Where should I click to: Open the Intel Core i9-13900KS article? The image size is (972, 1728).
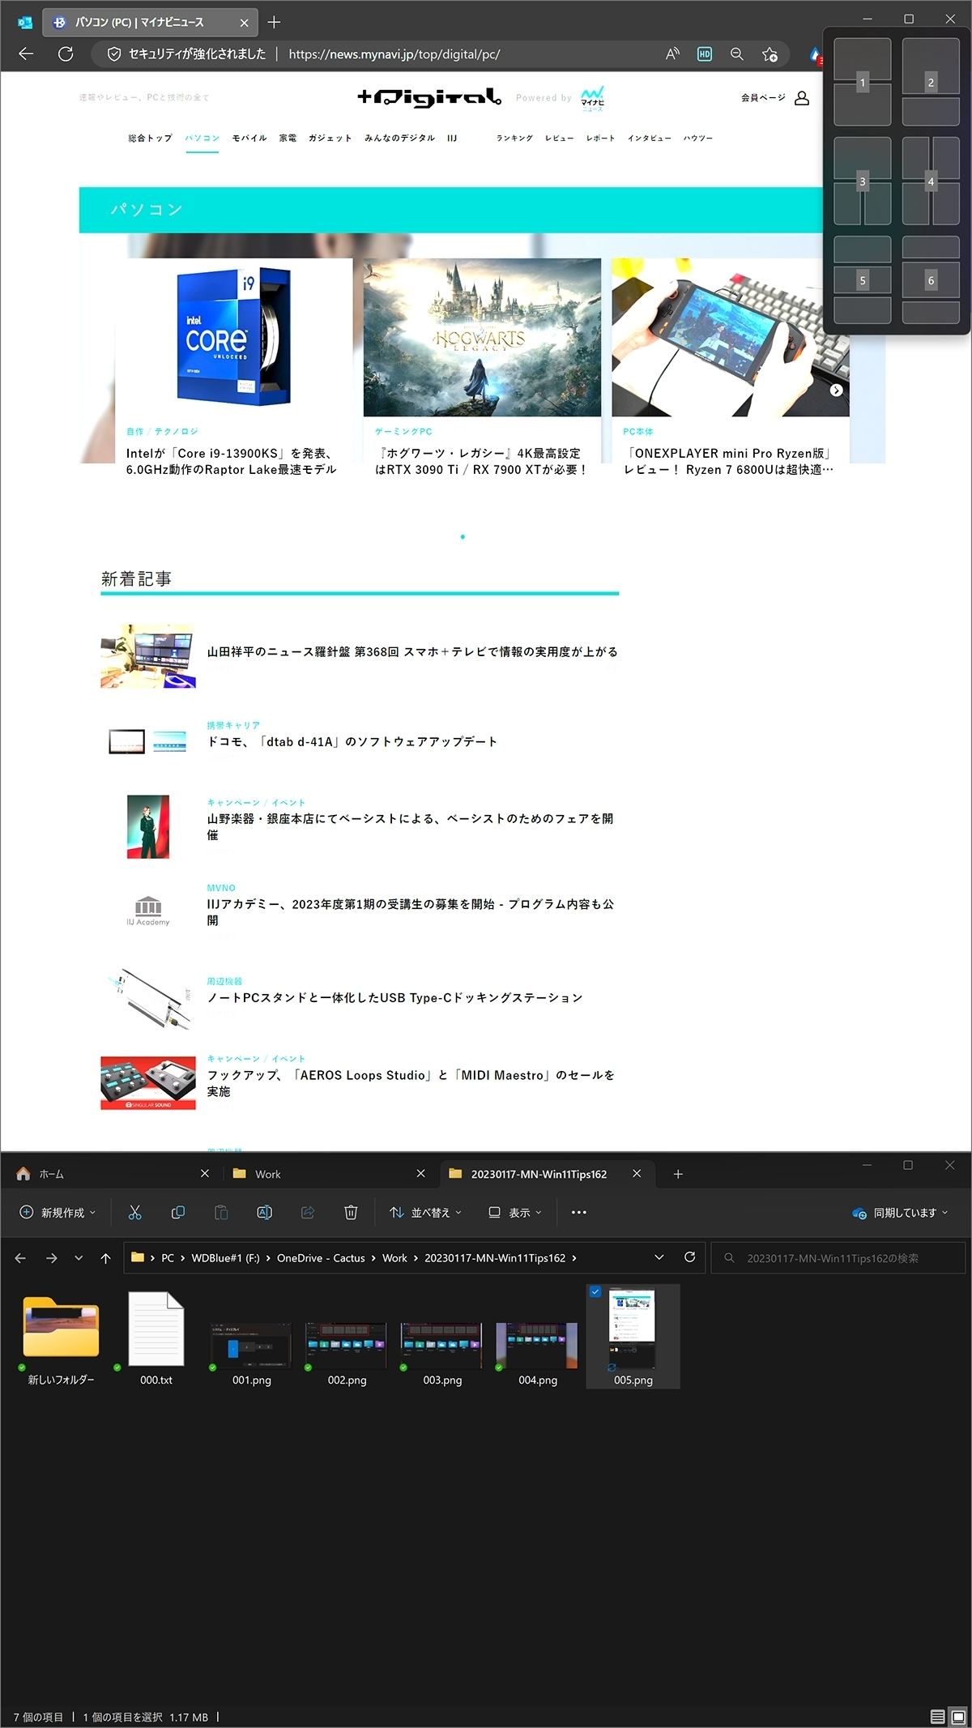[x=231, y=462]
